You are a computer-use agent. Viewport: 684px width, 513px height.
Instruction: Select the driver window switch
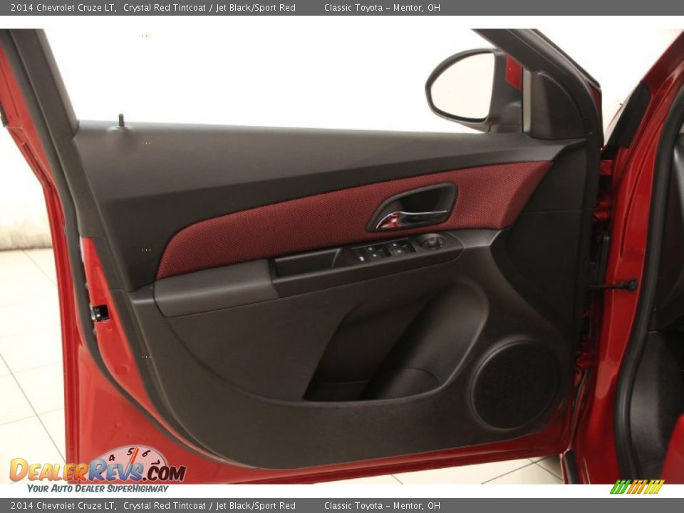(370, 251)
